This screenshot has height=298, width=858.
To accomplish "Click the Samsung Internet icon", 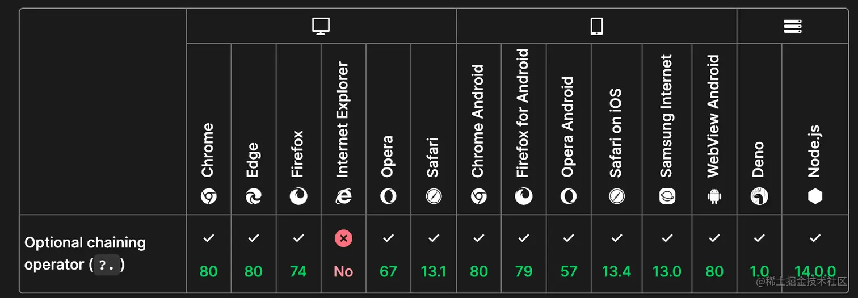I will click(667, 197).
